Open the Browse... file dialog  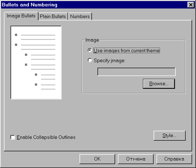159,84
